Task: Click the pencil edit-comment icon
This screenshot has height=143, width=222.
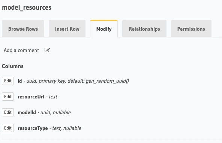Action: pos(47,50)
